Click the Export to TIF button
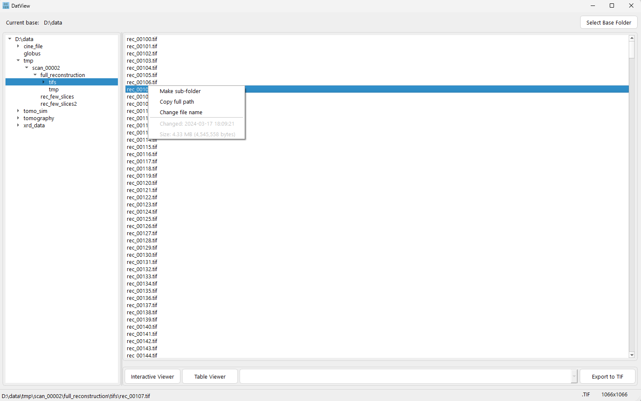641x401 pixels. tap(608, 376)
